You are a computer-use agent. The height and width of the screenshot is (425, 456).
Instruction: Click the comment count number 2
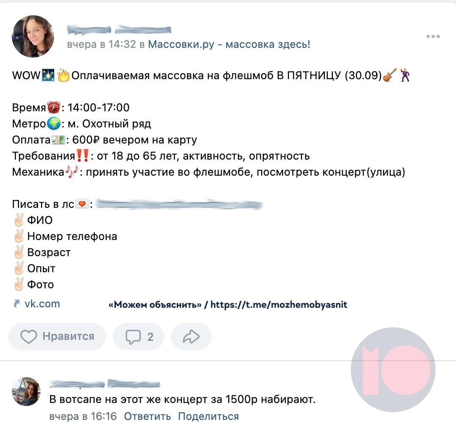[150, 337]
